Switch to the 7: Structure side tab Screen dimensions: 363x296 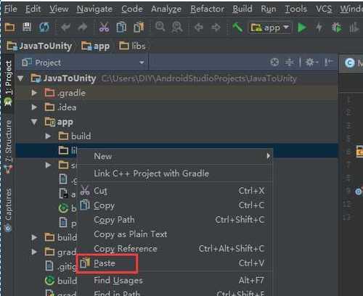click(x=8, y=146)
